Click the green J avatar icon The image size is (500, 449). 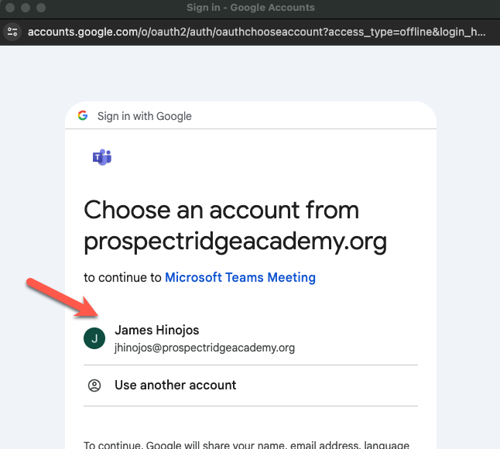click(94, 338)
